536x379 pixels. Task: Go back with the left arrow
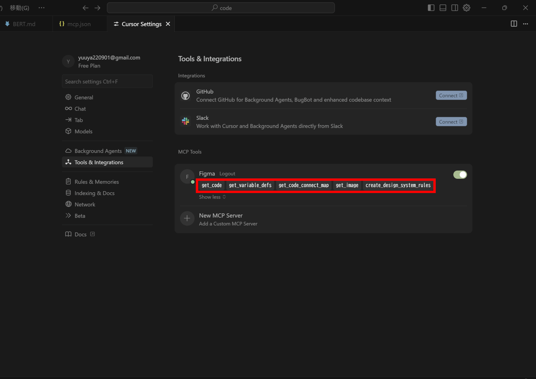85,8
